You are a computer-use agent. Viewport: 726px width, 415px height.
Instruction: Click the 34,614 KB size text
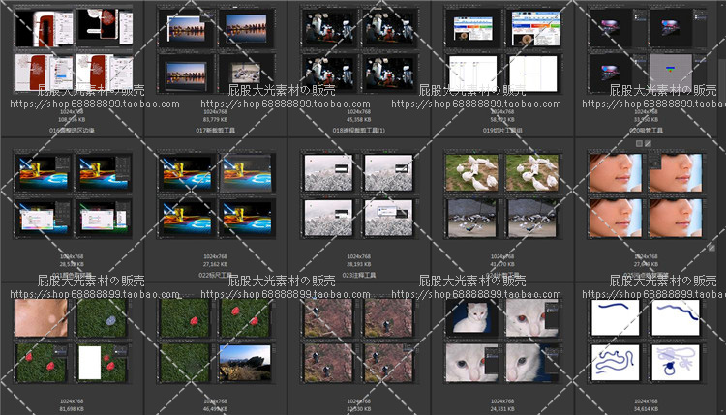[x=646, y=409]
